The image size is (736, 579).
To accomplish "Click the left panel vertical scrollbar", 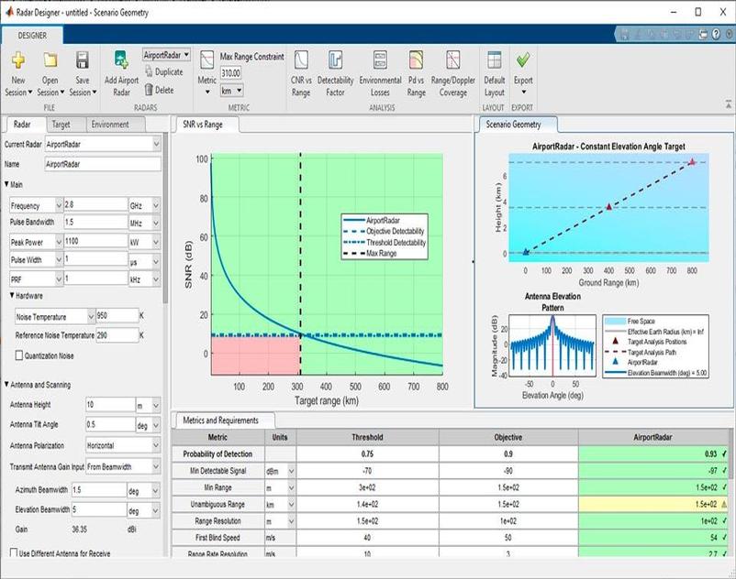I will coord(165,218).
